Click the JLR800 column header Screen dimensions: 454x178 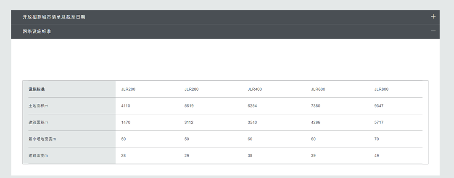[381, 89]
